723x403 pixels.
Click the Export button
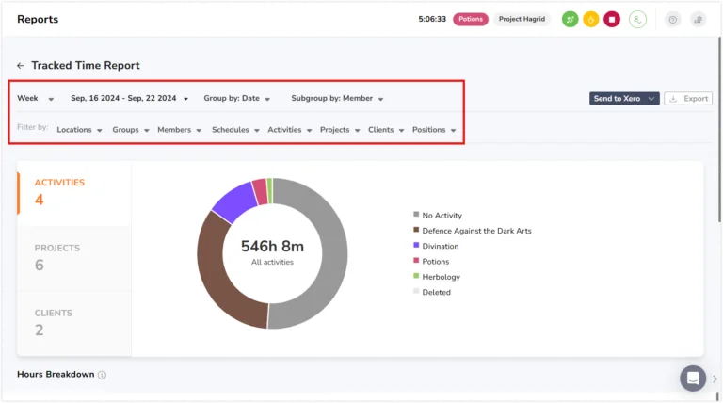688,98
